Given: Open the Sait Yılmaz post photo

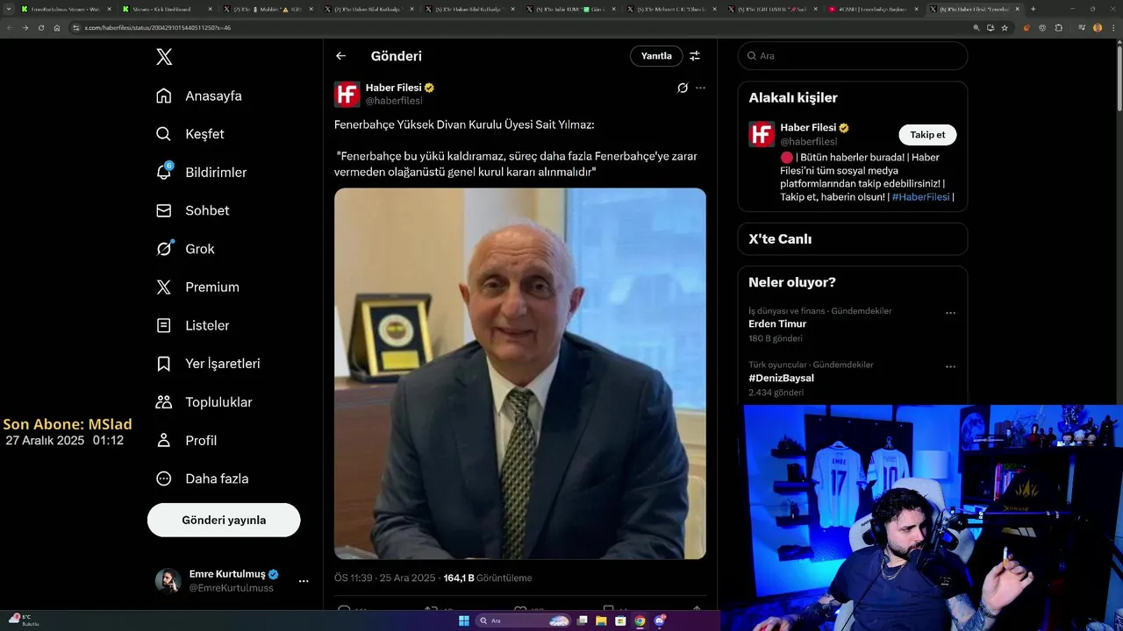Looking at the screenshot, I should pos(520,373).
